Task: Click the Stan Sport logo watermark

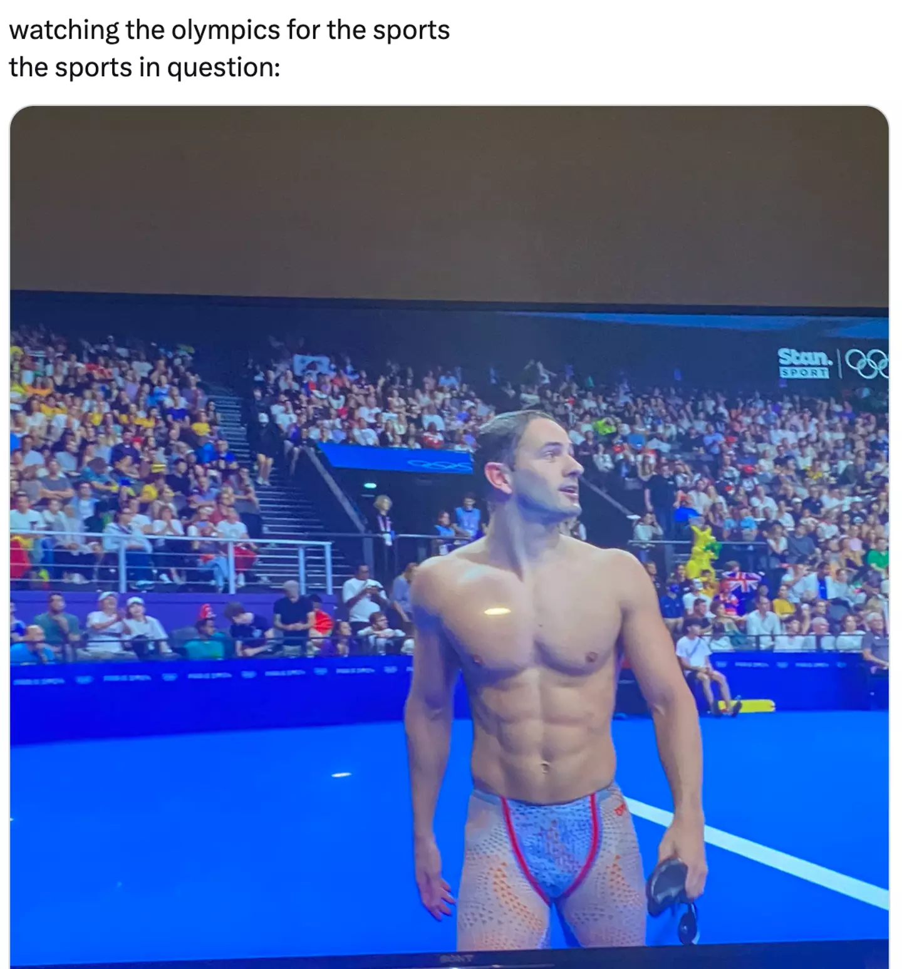Action: 804,363
